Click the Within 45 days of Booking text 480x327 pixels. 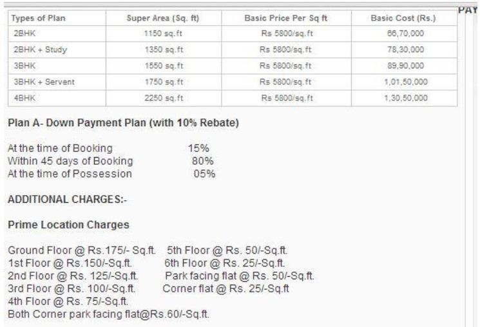point(70,161)
